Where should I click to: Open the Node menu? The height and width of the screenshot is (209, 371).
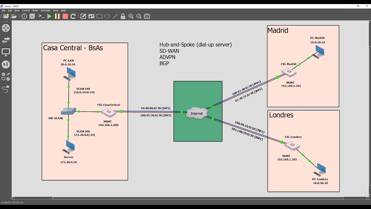coord(35,10)
